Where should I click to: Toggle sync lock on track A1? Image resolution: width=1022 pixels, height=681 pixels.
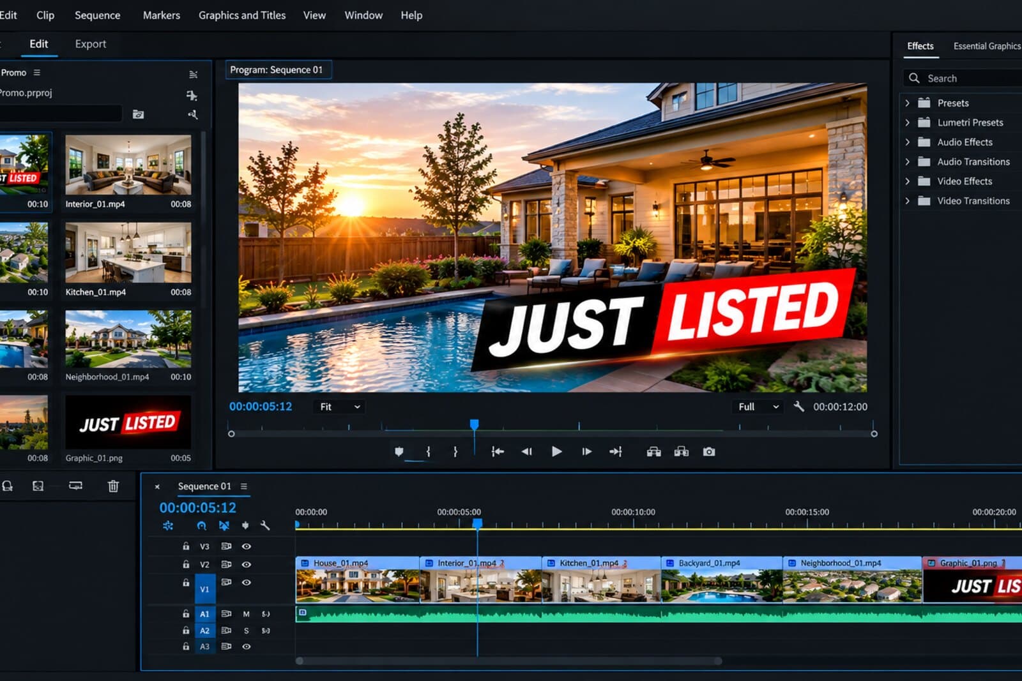pyautogui.click(x=226, y=614)
